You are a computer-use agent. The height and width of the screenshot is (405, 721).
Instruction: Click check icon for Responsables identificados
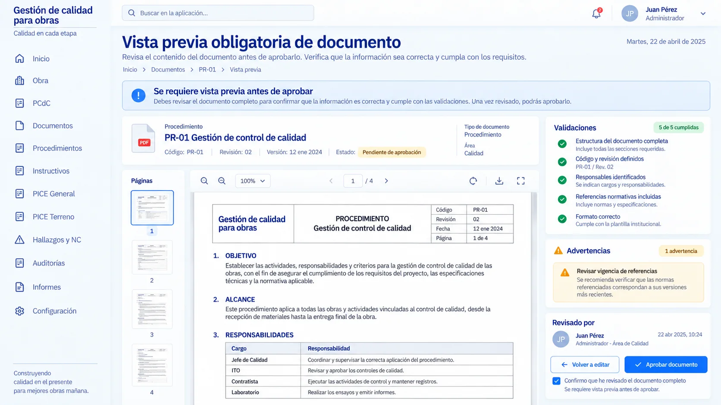coord(562,180)
